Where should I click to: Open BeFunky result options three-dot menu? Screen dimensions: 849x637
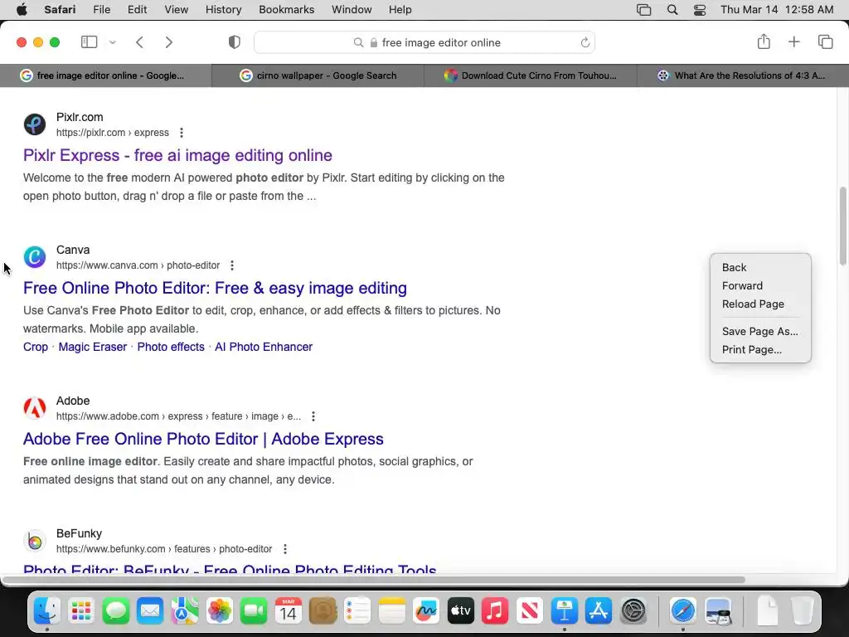tap(285, 549)
